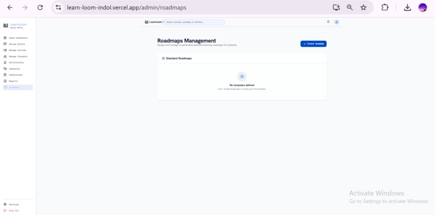Open Review Drafts in the sidebar
Image resolution: width=435 pixels, height=215 pixels.
click(18, 44)
